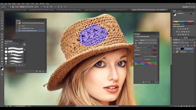The height and width of the screenshot is (110, 196).
Task: Click the Masks icon in Properties header
Action: tap(138, 37)
